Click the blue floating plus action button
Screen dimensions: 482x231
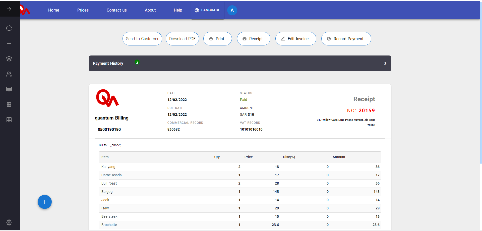click(44, 202)
